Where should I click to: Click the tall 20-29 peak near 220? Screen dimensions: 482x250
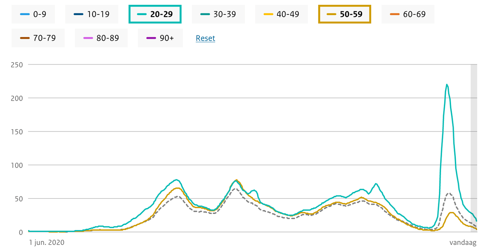(x=447, y=84)
